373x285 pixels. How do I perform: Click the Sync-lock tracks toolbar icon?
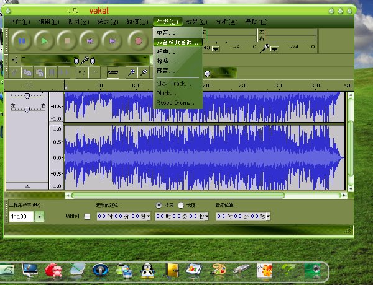coord(113,72)
